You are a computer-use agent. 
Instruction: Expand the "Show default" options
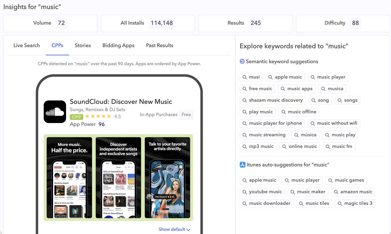pos(174,229)
